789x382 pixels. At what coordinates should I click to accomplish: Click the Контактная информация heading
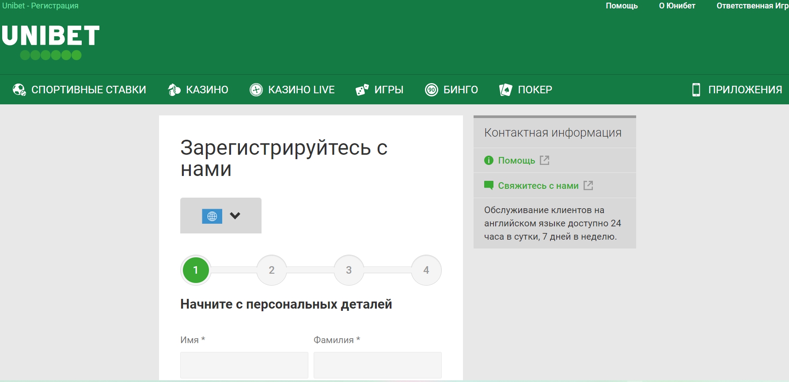(553, 133)
